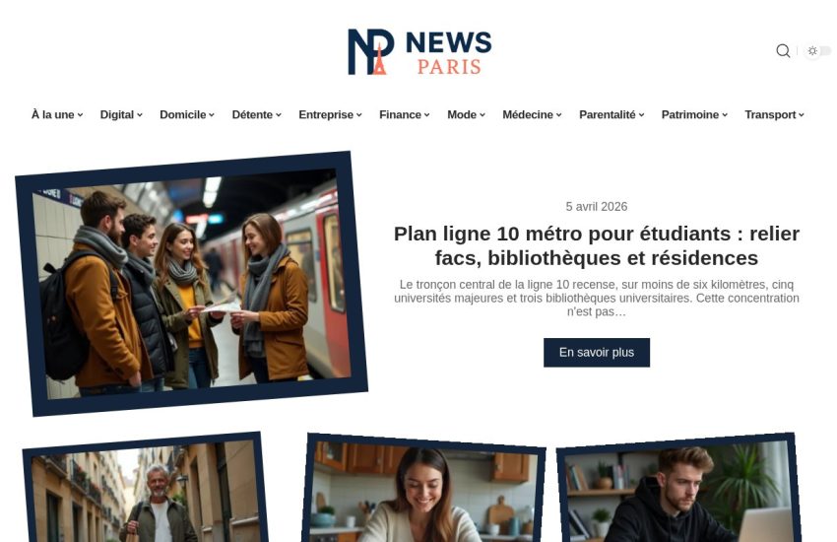Open the Patrimoine dropdown
This screenshot has height=542, width=837.
pos(694,115)
